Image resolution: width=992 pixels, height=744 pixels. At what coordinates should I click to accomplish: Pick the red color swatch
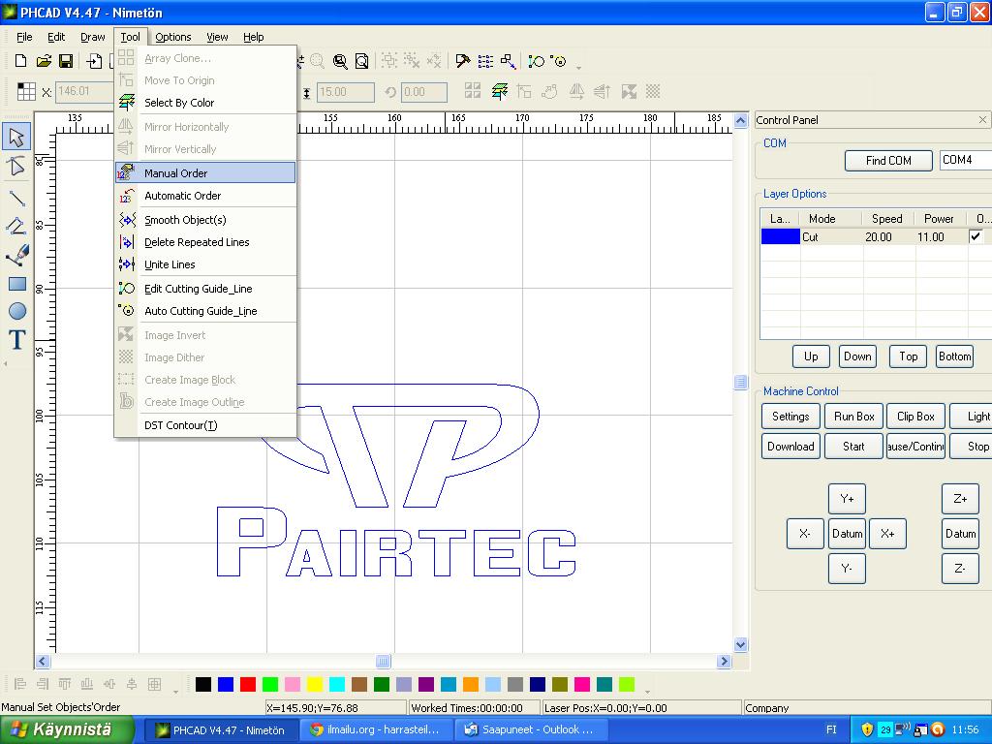pyautogui.click(x=248, y=685)
